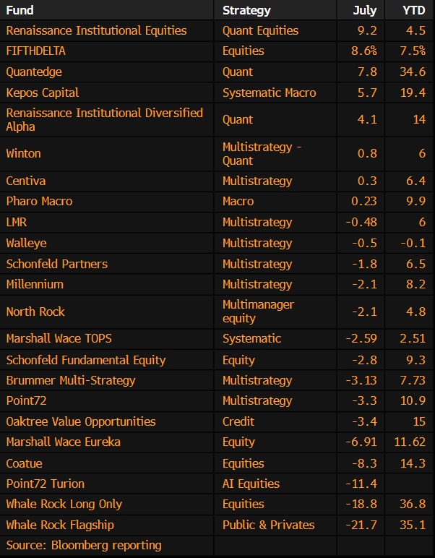Click July value -21.7

[361, 525]
